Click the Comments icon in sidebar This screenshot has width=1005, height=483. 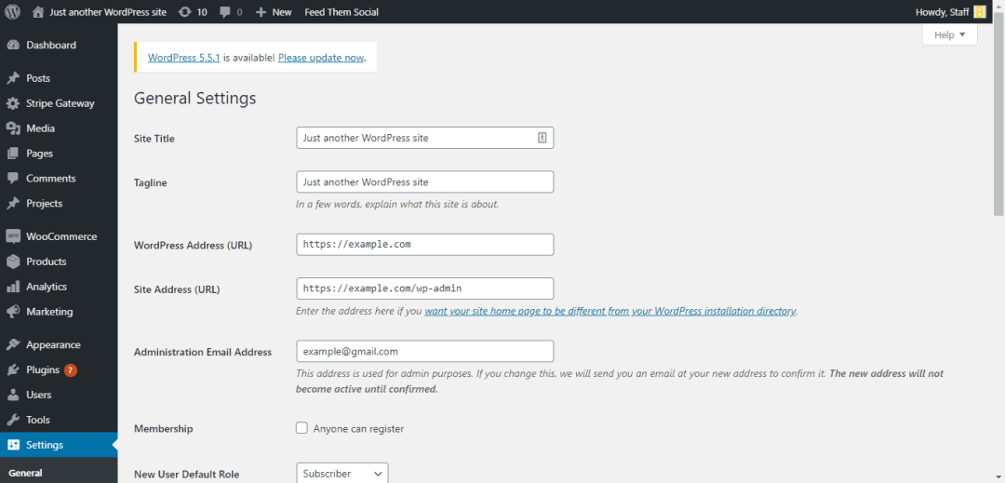tap(13, 178)
